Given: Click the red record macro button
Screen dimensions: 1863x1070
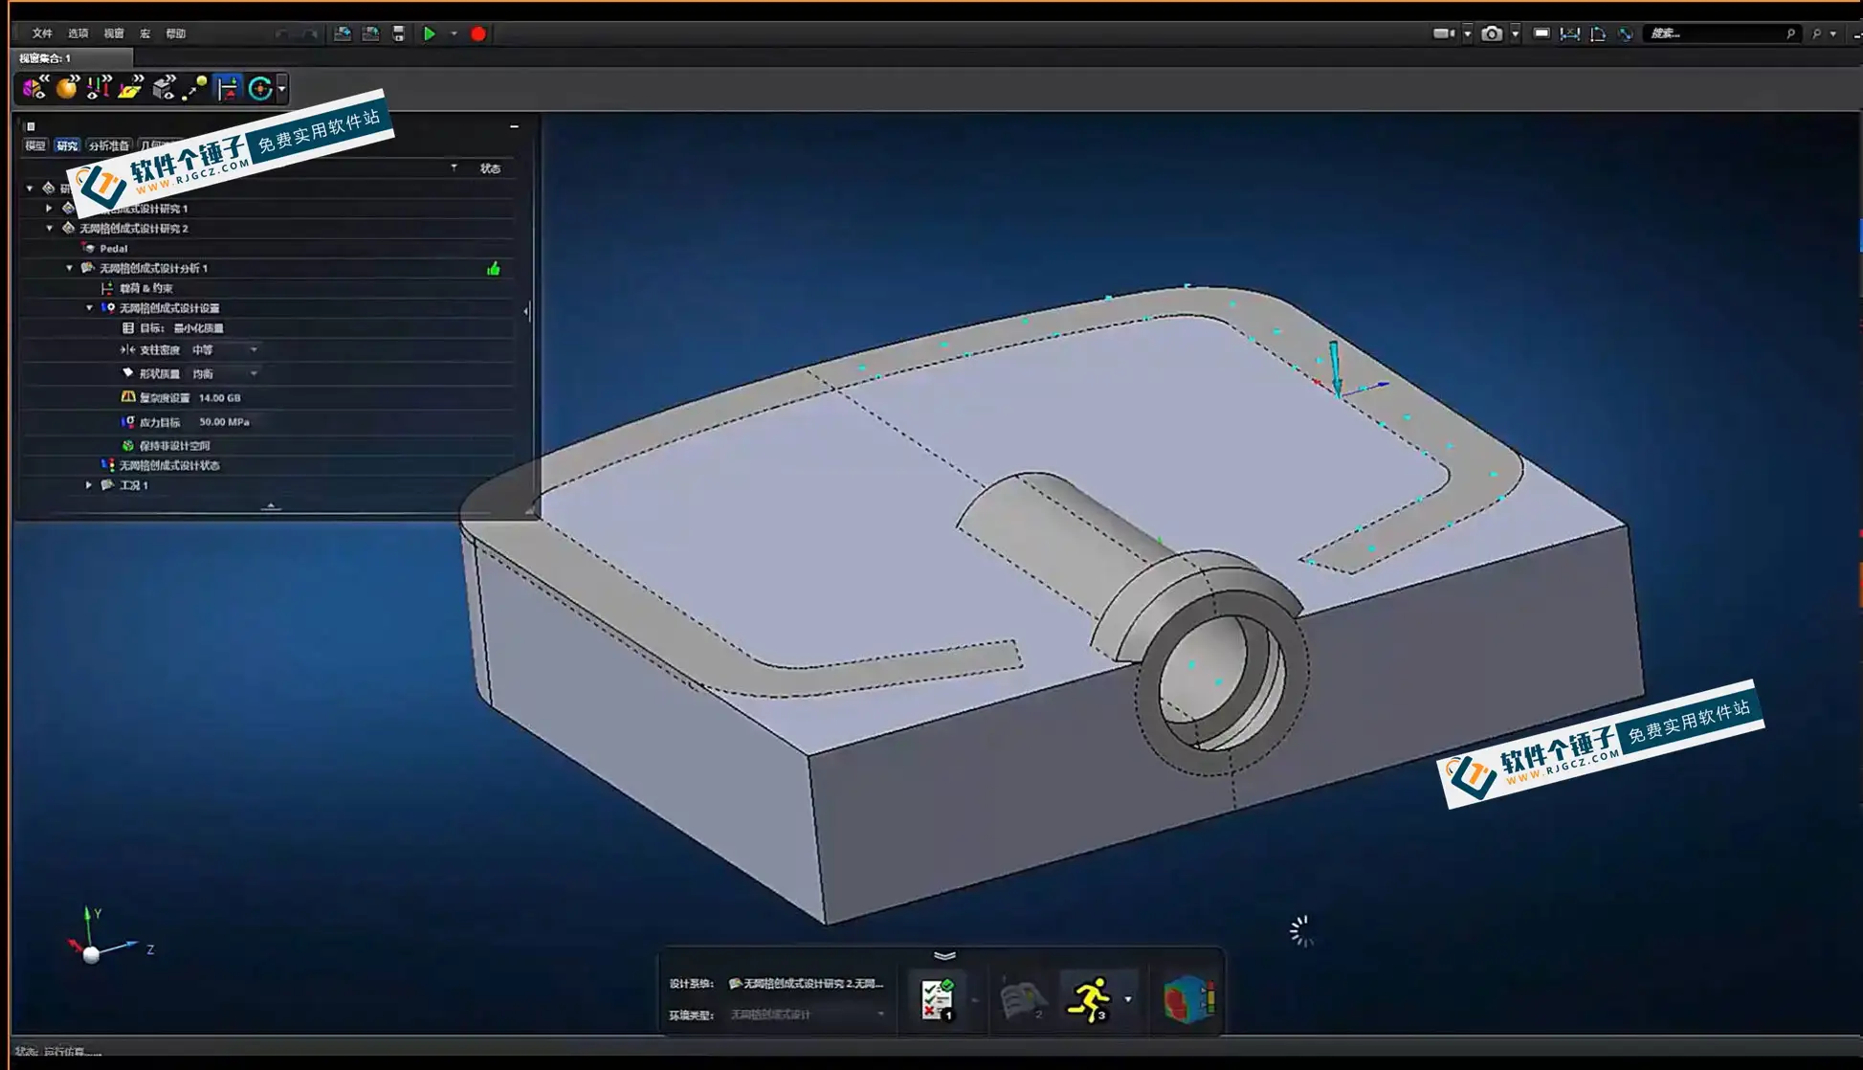Looking at the screenshot, I should tap(478, 33).
